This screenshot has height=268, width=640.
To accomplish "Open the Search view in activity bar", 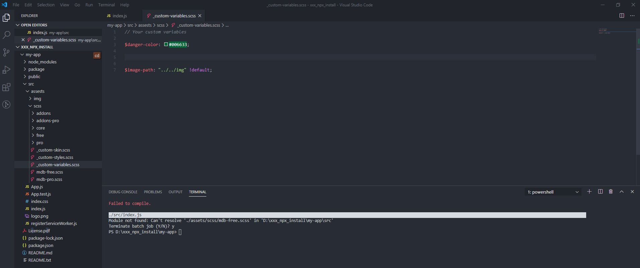I will [x=6, y=35].
